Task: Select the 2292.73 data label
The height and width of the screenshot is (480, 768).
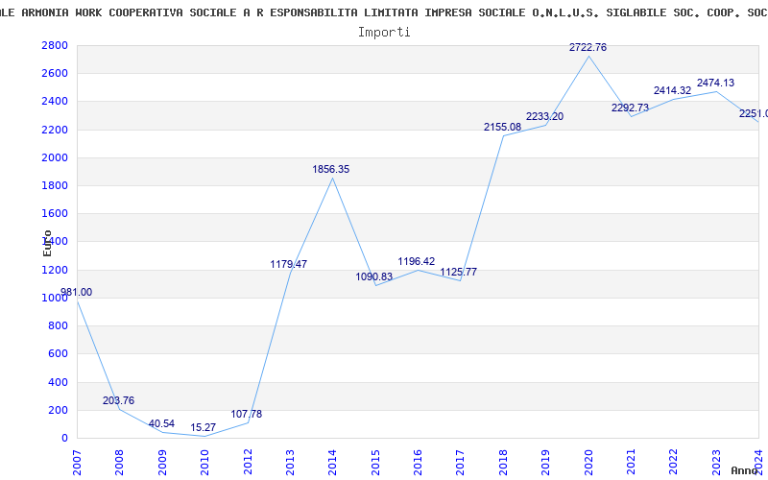Action: point(631,108)
